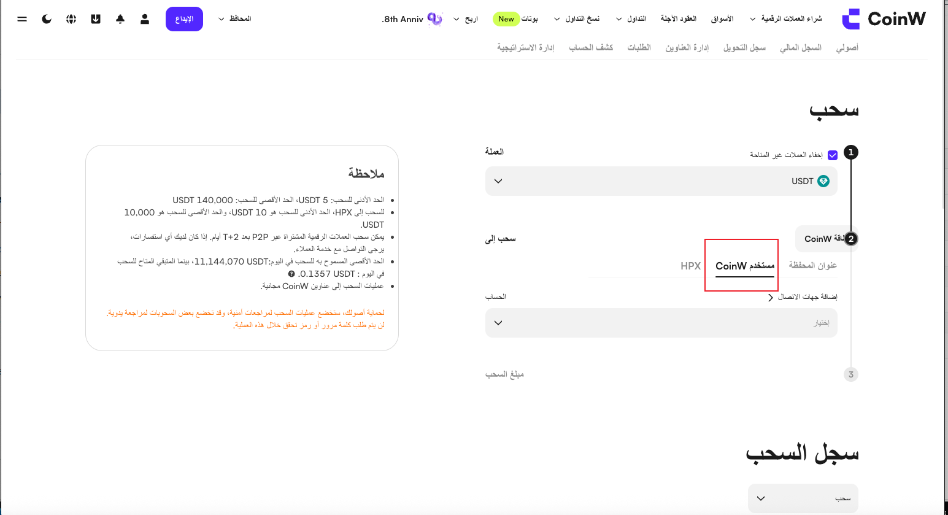The width and height of the screenshot is (948, 515).
Task: Toggle the إخفاء العملات غير المتاحة checkbox
Action: [833, 155]
